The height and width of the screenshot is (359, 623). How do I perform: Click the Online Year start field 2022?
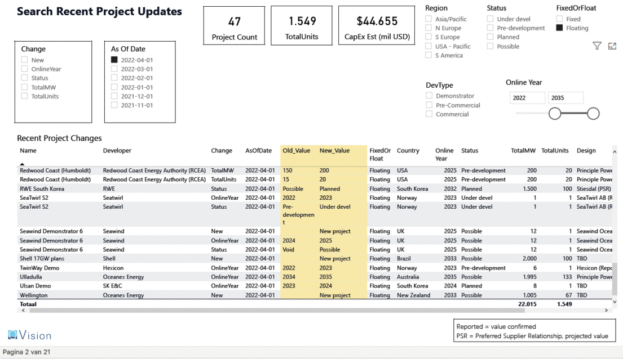point(527,98)
